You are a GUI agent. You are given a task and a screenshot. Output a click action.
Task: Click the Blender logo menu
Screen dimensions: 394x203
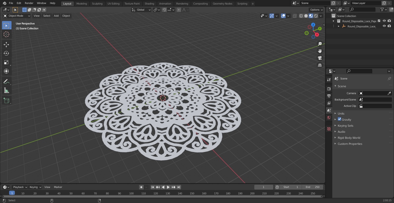(x=4, y=3)
